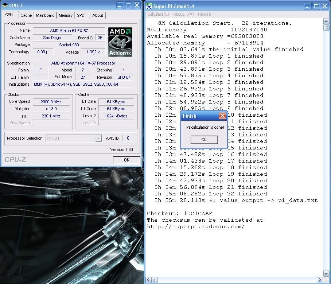Click the left arrow of Super PI horizontal scrollbar
331x284 pixels.
tap(148, 280)
